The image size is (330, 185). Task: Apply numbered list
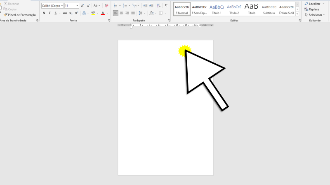tap(125, 6)
